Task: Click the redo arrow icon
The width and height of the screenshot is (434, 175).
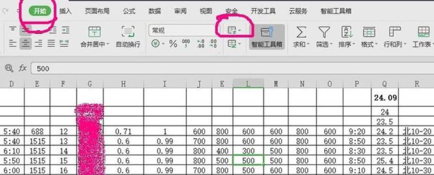Action: tap(5, 11)
